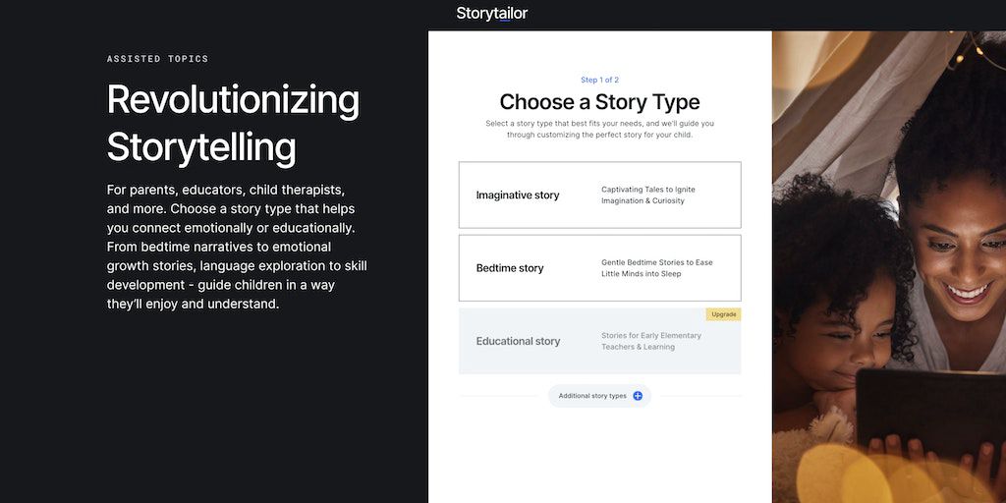Click the Step 1 of 2 indicator
This screenshot has height=503, width=1006.
(599, 80)
